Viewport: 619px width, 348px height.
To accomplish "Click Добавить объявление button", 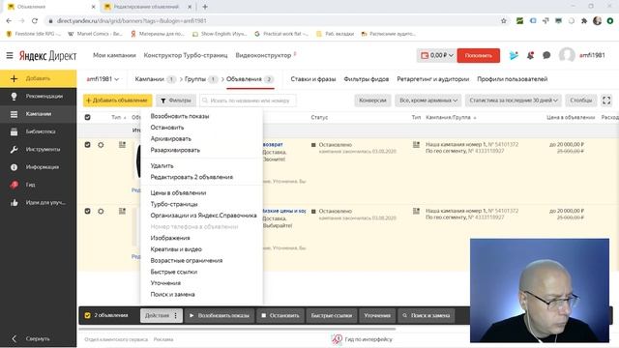I will point(117,101).
